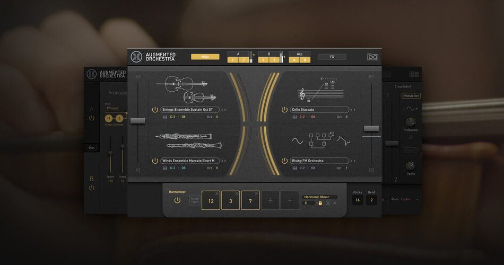Click the Bend value 2
This screenshot has width=504, height=265.
pos(371,200)
